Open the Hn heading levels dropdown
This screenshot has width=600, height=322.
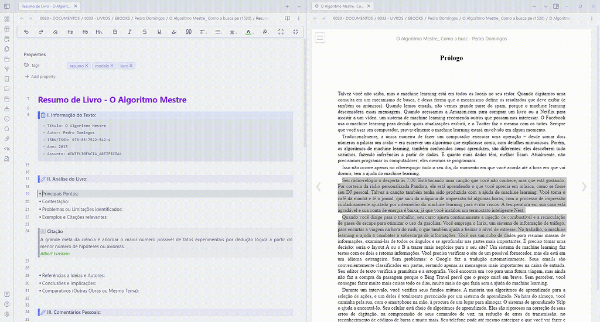(100, 32)
